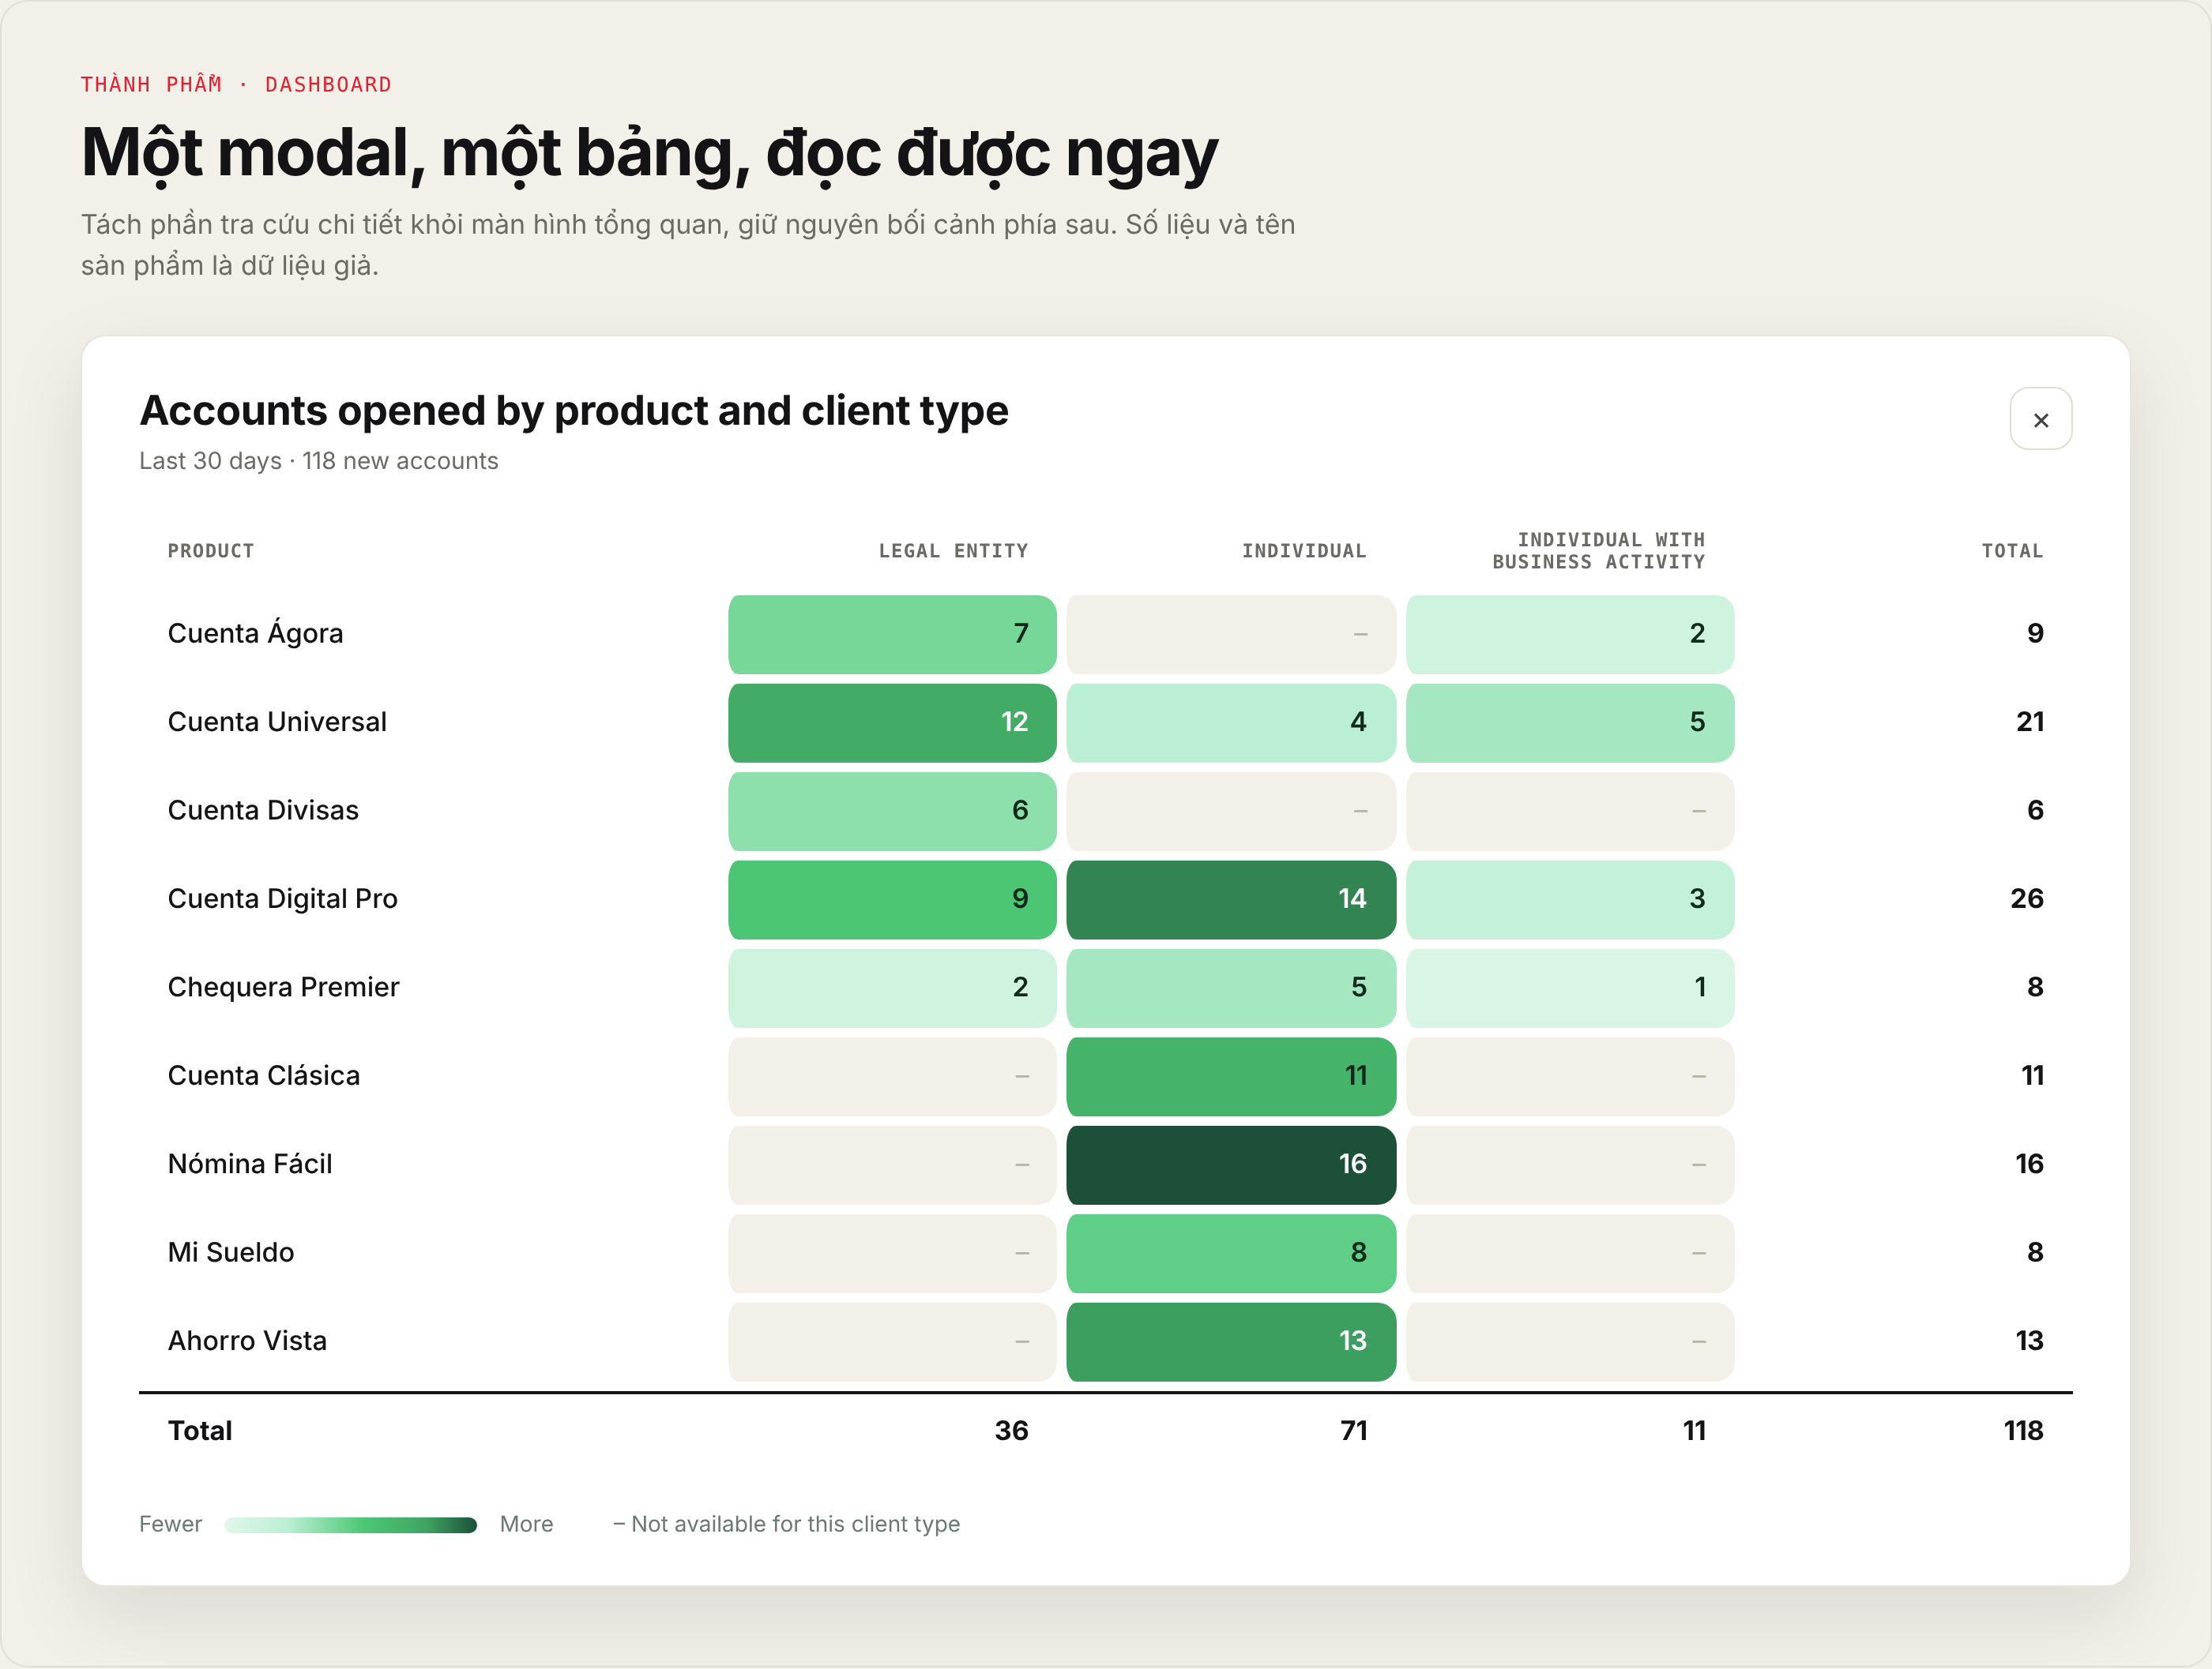Select the Cuenta Ágora row label
Viewport: 2212px width, 1669px height.
pos(255,634)
